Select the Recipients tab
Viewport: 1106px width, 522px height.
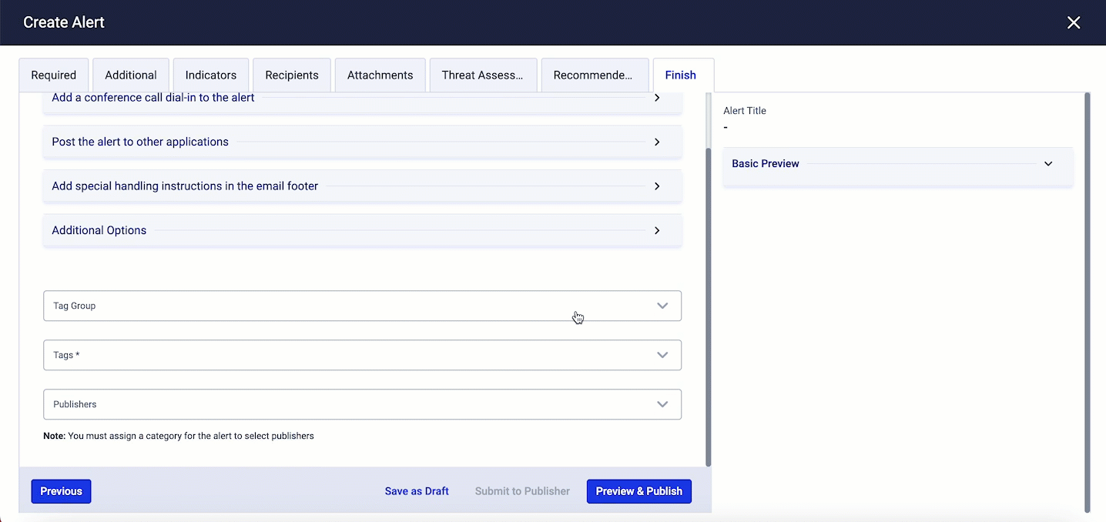(292, 75)
